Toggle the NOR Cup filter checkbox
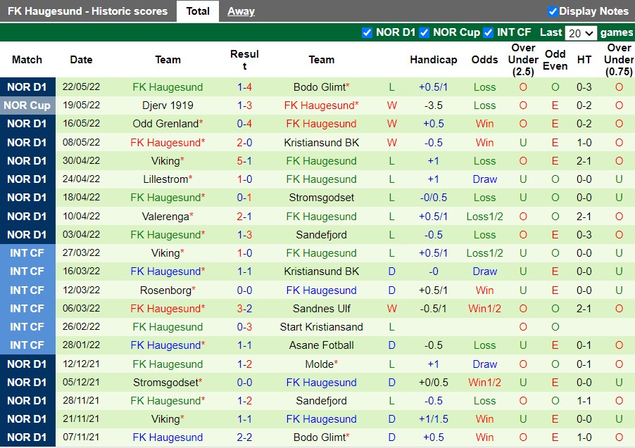This screenshot has height=448, width=635. (x=425, y=32)
